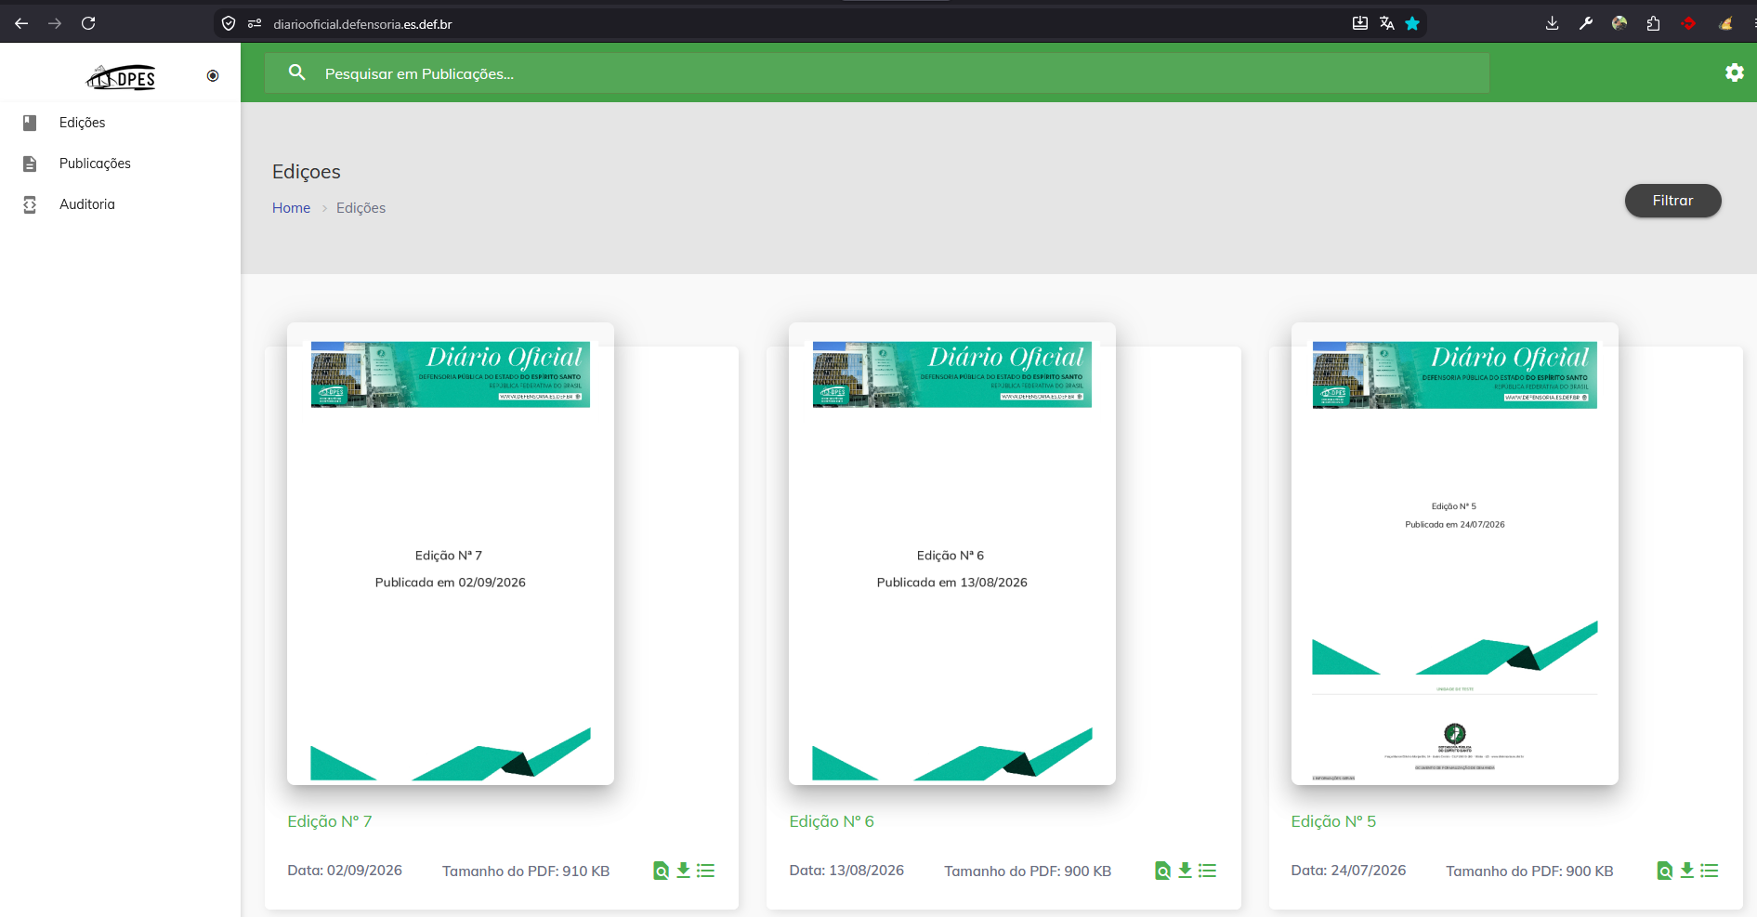The height and width of the screenshot is (917, 1757).
Task: Click the Edição Nº 6 title link
Action: click(x=832, y=821)
